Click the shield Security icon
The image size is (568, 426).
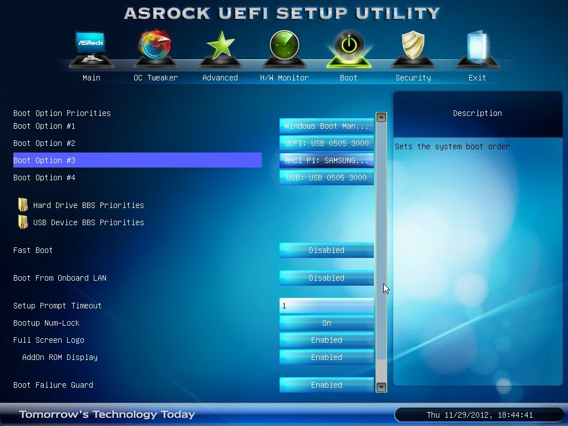point(413,49)
